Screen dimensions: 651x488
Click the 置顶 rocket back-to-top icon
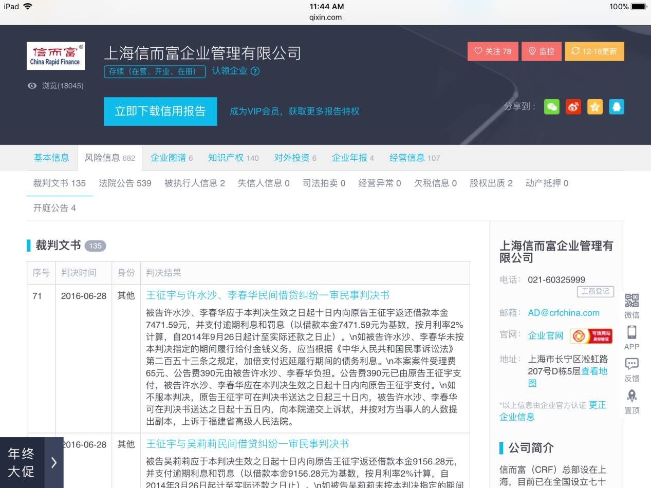(631, 395)
